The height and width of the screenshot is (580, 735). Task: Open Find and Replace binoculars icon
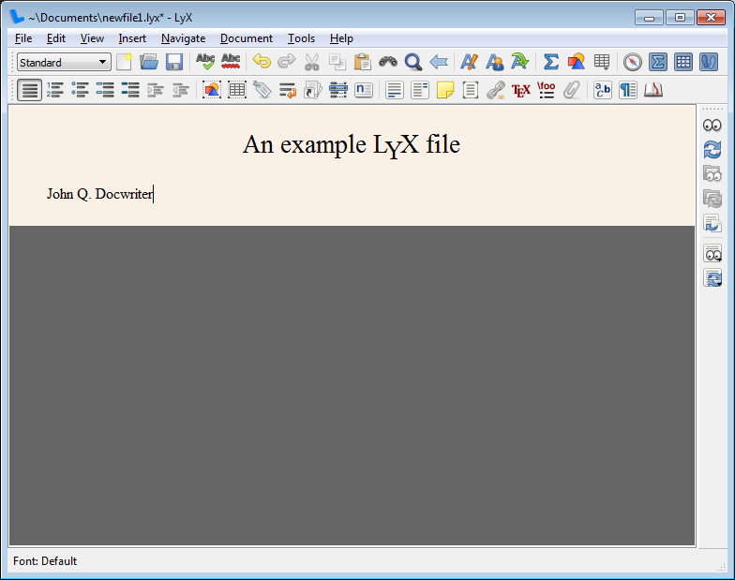[388, 62]
